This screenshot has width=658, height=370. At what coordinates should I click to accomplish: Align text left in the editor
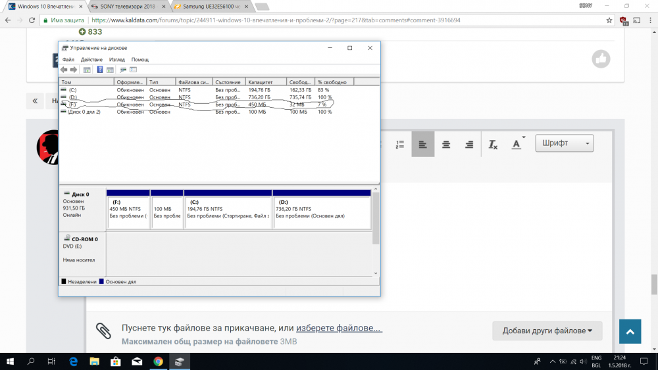click(422, 144)
